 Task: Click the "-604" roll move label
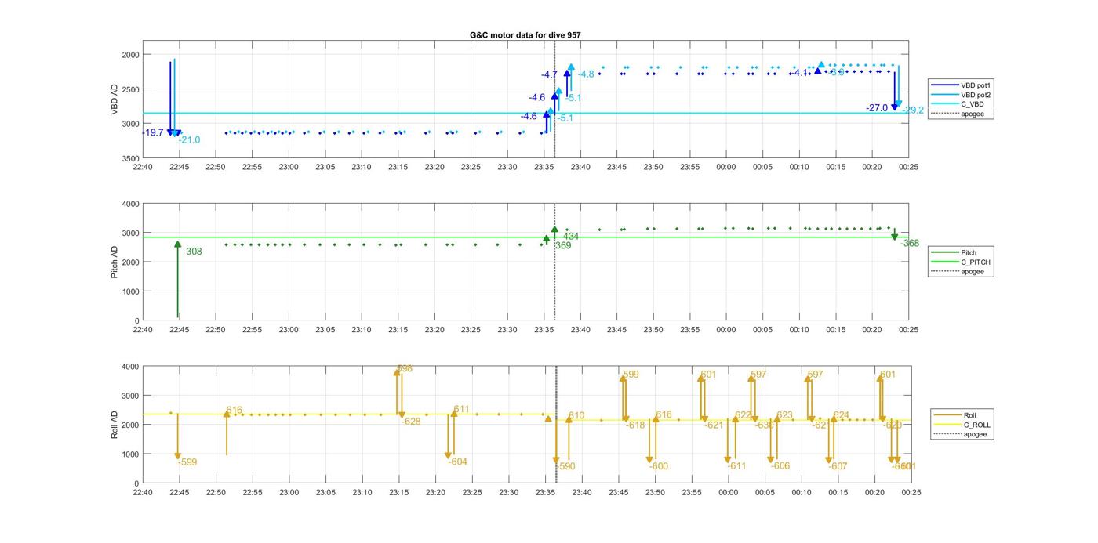(458, 462)
